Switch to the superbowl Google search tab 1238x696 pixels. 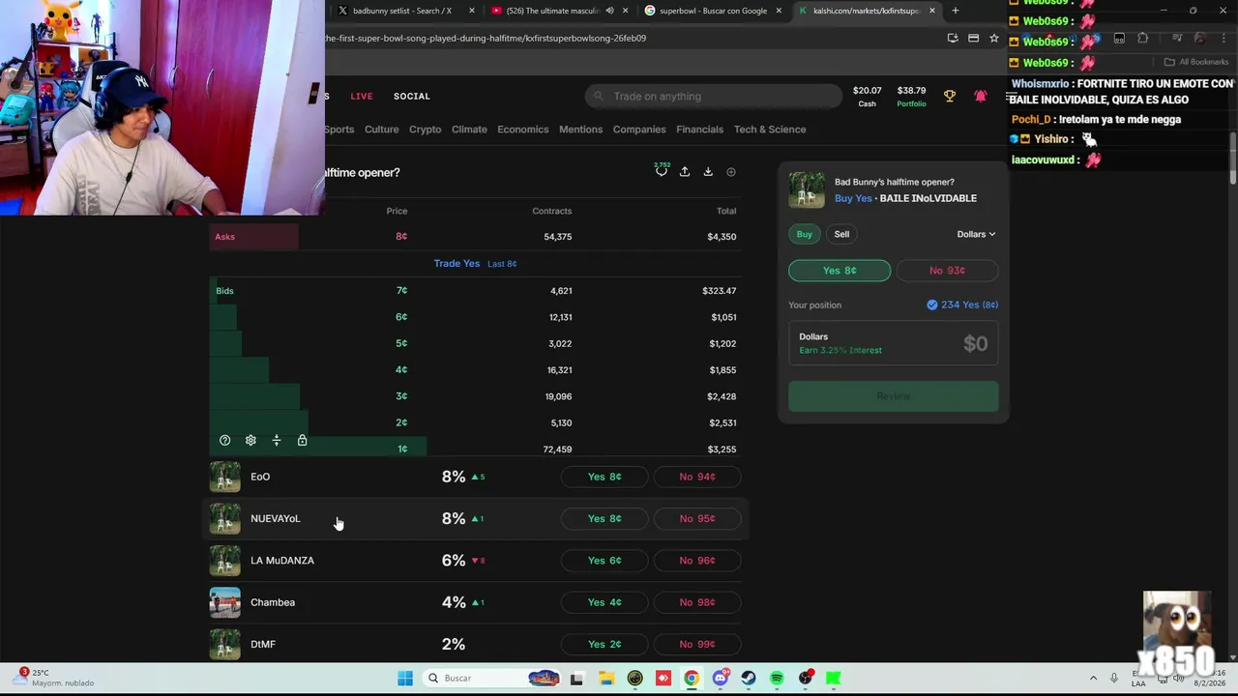[x=713, y=11]
